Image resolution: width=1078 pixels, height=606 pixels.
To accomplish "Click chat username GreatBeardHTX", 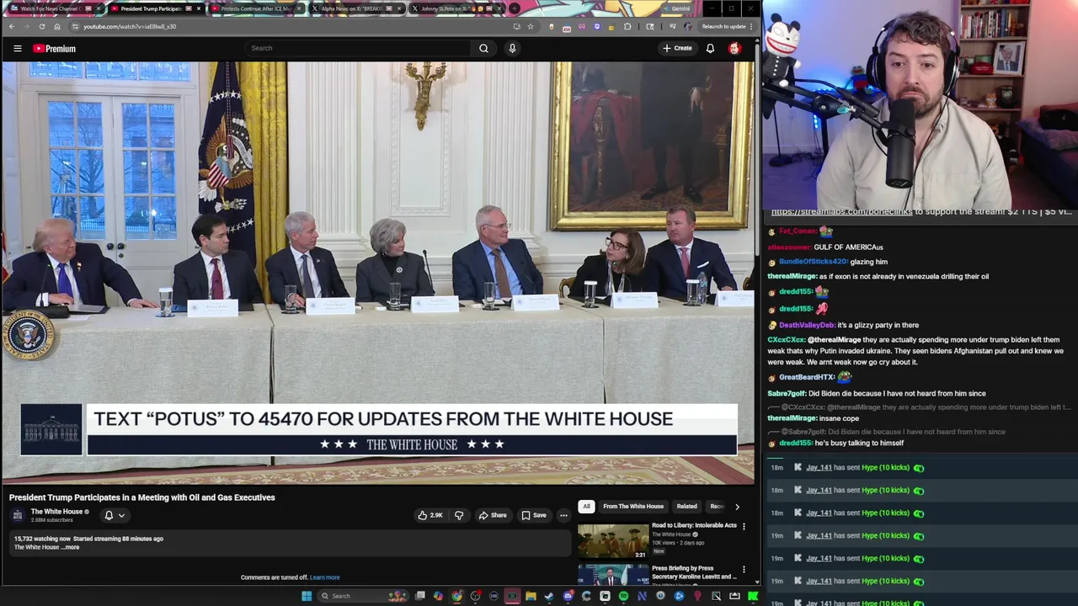I will (x=807, y=377).
